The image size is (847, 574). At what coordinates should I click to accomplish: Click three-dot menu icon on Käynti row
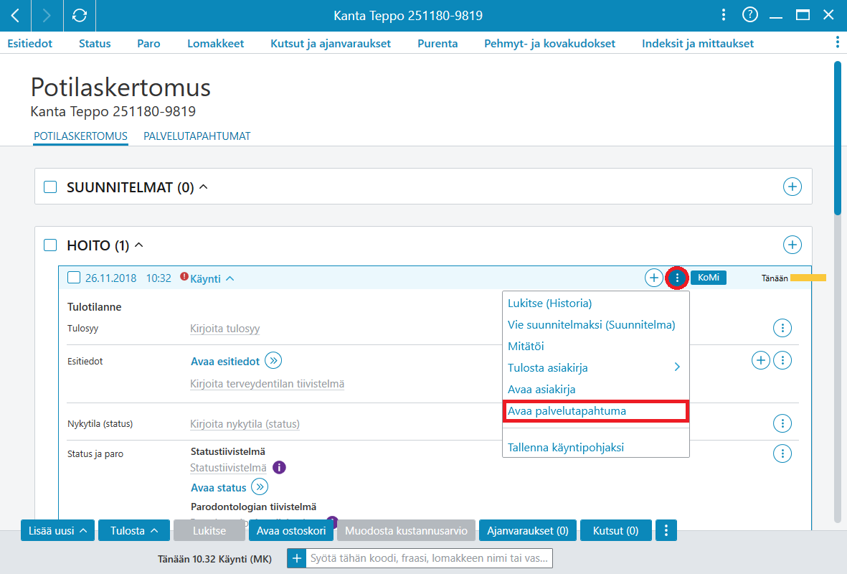pyautogui.click(x=677, y=278)
